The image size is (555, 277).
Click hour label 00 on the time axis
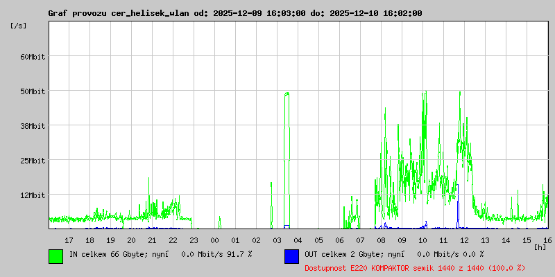214,240
